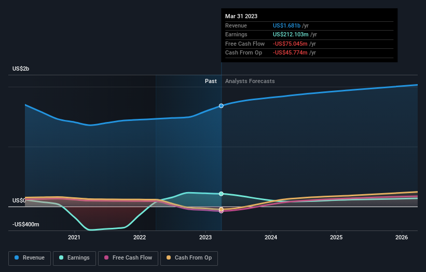The height and width of the screenshot is (272, 426).
Task: Click the Free Cash Flow label in tooltip
Action: point(245,44)
